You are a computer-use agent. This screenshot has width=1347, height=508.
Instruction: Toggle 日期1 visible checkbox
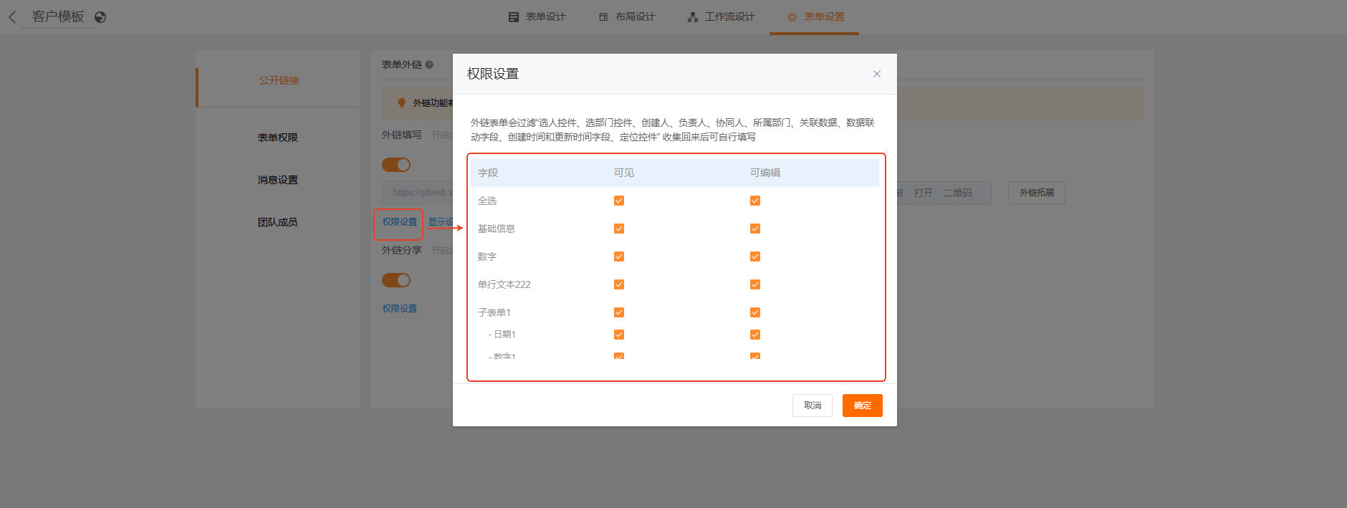tap(619, 335)
